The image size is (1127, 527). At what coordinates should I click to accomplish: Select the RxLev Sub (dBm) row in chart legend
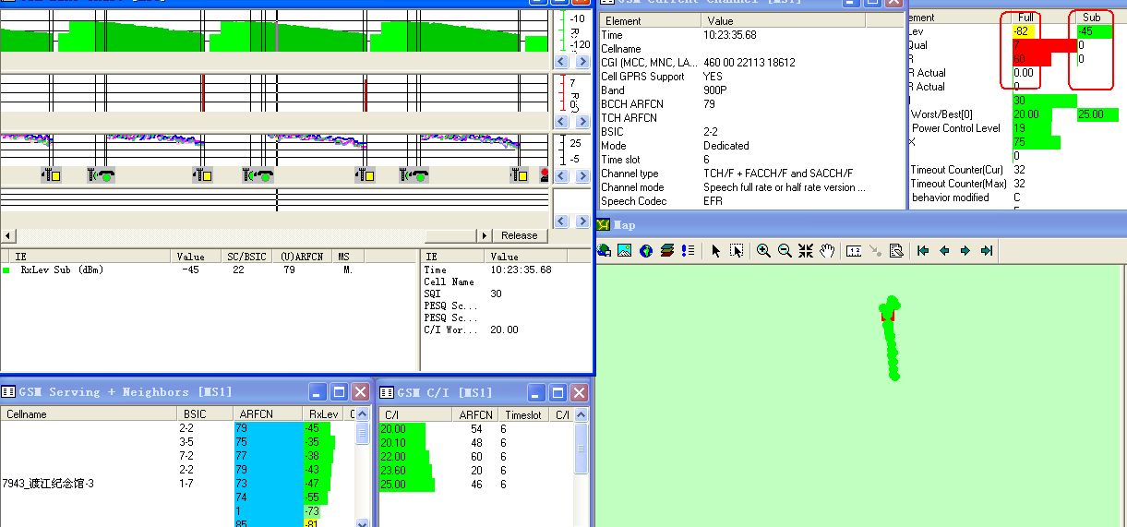[x=62, y=270]
